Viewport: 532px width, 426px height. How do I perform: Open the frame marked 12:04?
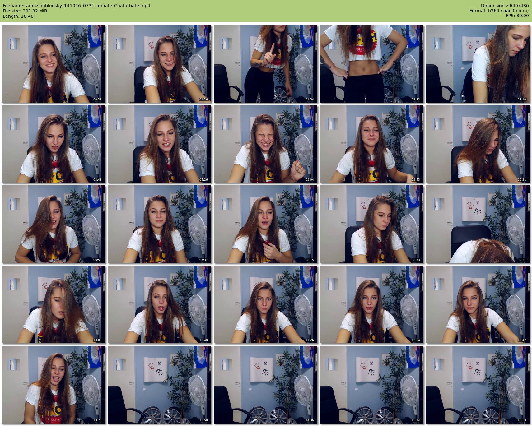click(371, 304)
